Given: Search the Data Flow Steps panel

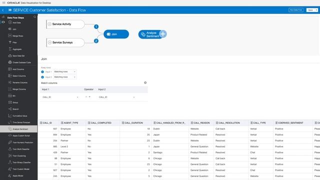Looking at the screenshot, I should tap(34, 17).
